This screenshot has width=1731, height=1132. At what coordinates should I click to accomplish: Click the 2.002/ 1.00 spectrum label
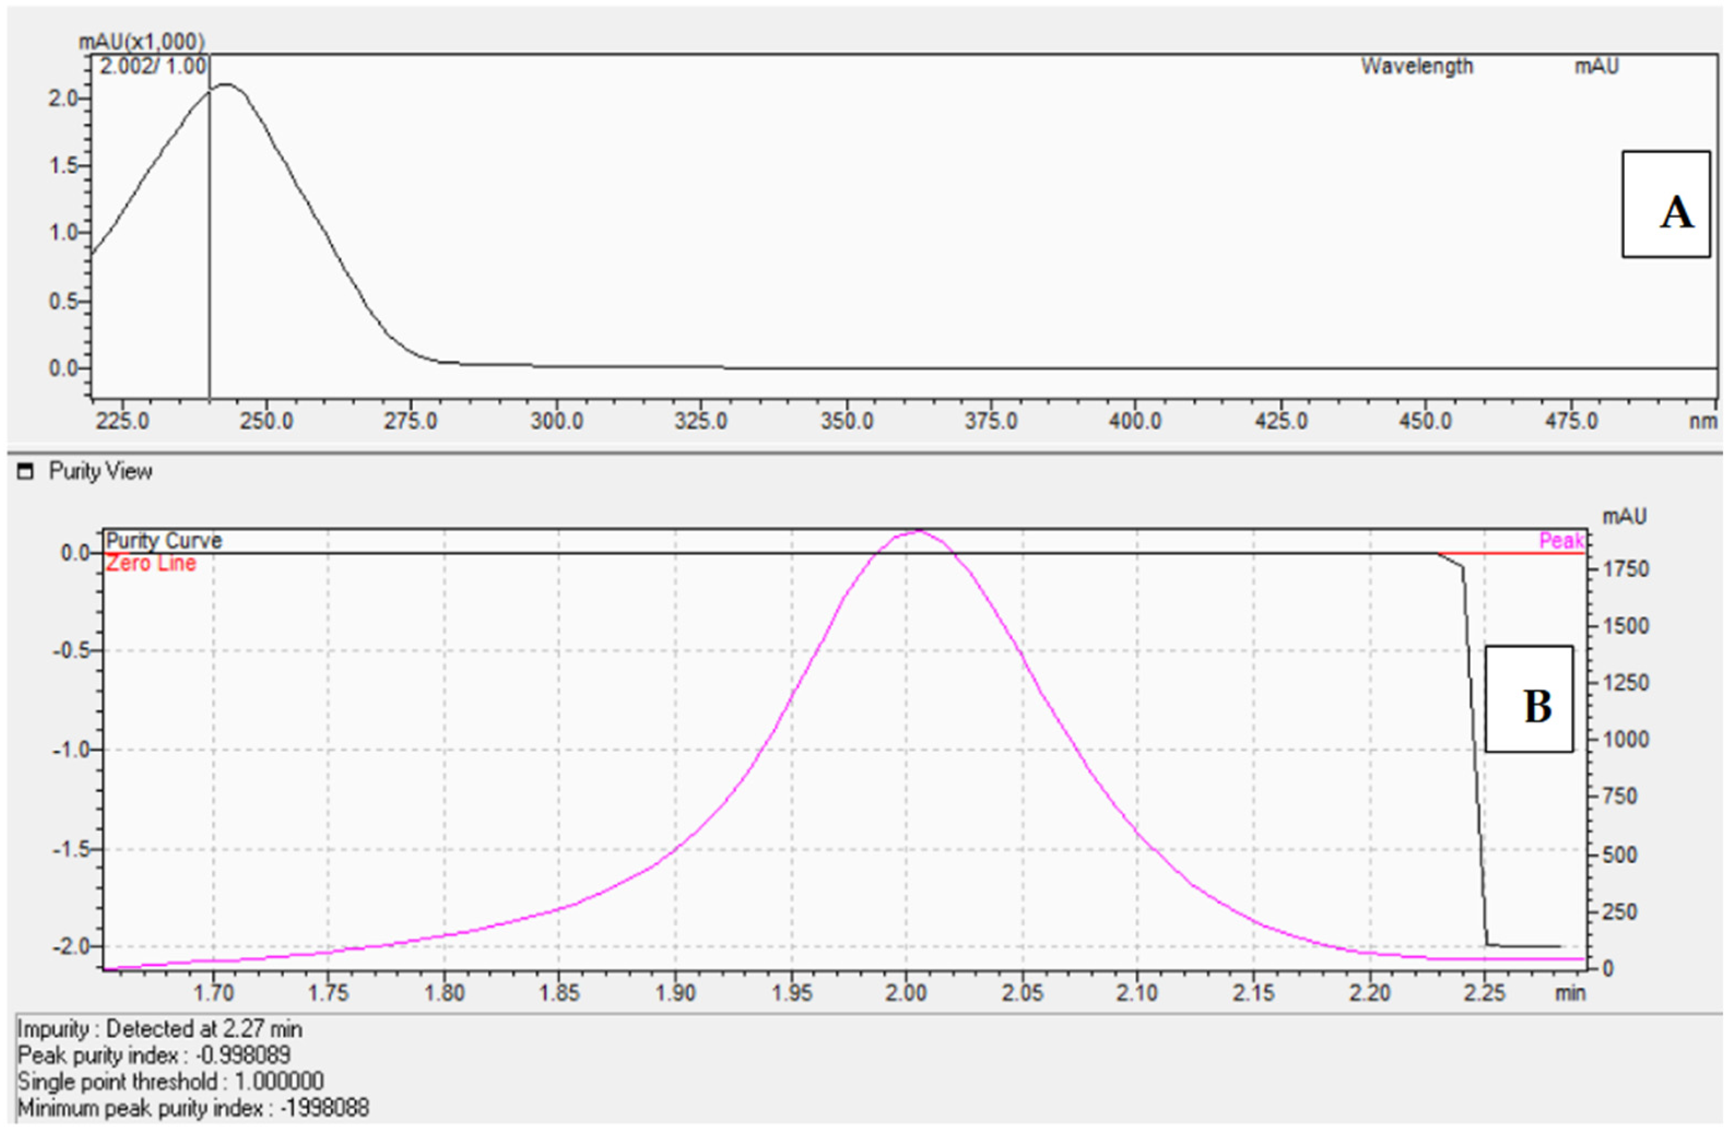[153, 67]
